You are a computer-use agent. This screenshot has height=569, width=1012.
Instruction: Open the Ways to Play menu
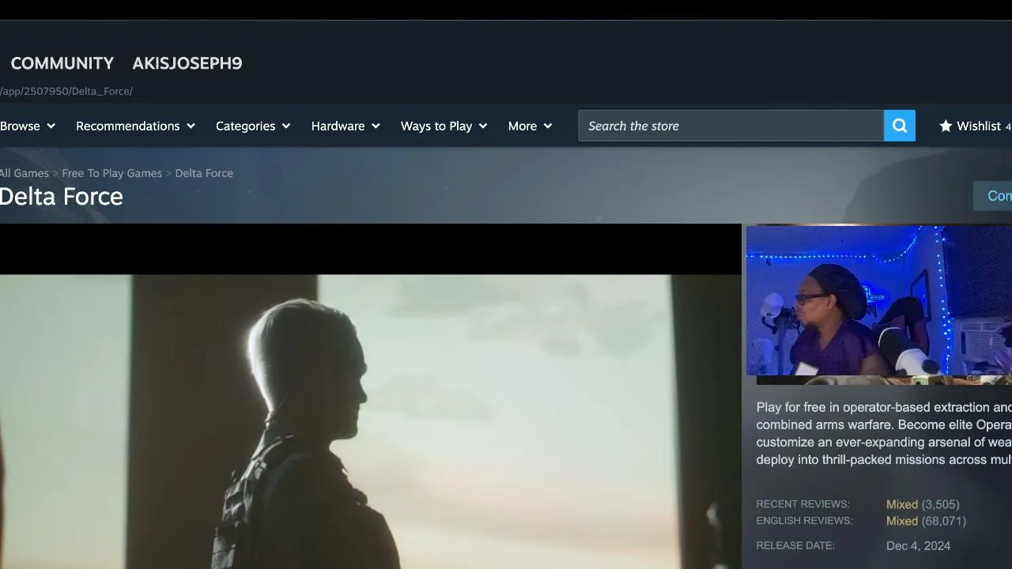[x=444, y=126]
